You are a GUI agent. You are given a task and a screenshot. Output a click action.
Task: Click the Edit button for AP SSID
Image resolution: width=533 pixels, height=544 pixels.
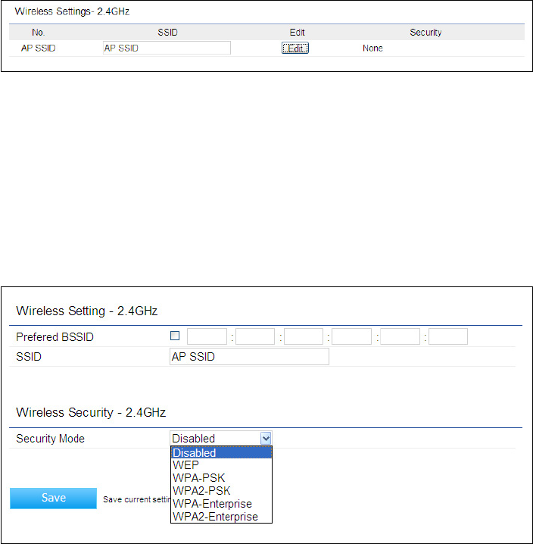pos(295,48)
